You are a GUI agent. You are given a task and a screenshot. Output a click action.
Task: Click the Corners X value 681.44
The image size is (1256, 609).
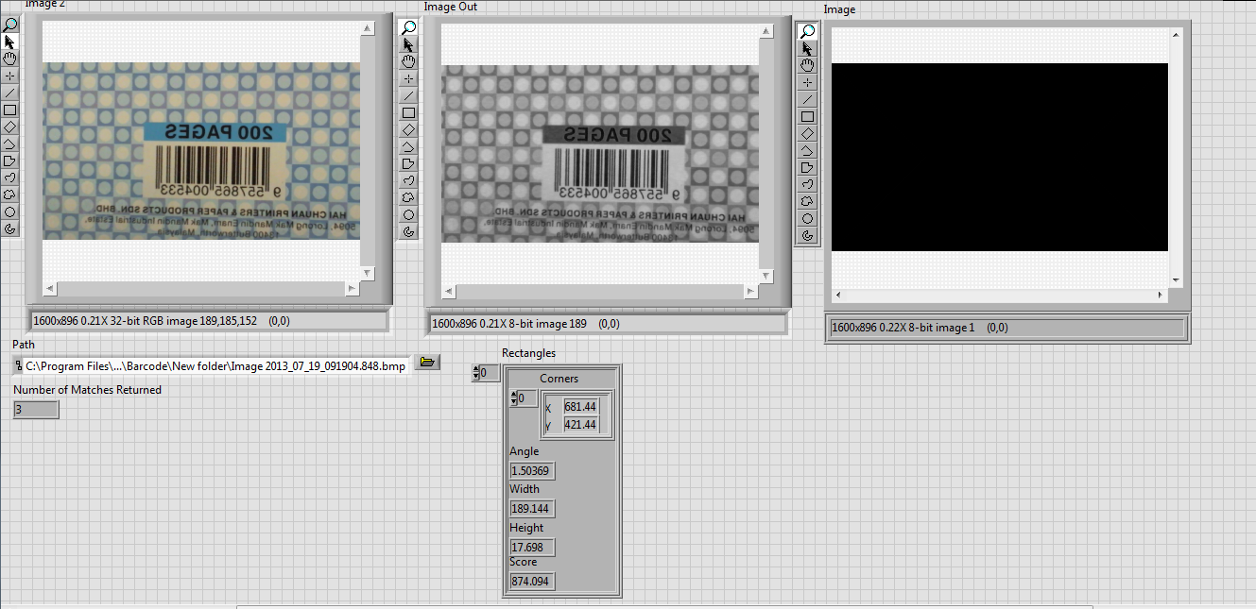(x=581, y=407)
